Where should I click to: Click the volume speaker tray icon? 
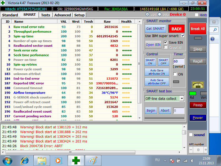point(192,161)
